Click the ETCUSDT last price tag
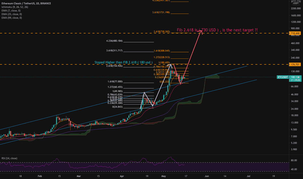The width and height of the screenshot is (303, 179). point(283,77)
